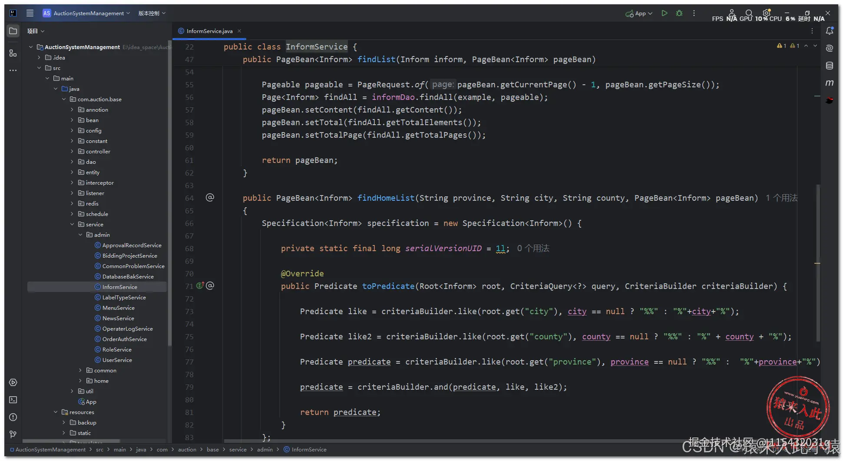Collapse the admin package

pyautogui.click(x=80, y=235)
